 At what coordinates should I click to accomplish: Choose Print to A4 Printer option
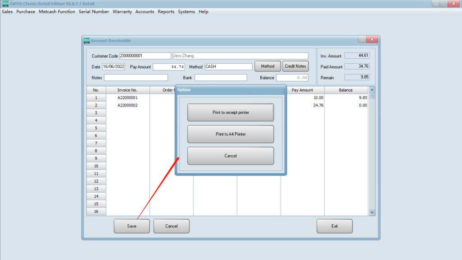click(230, 134)
